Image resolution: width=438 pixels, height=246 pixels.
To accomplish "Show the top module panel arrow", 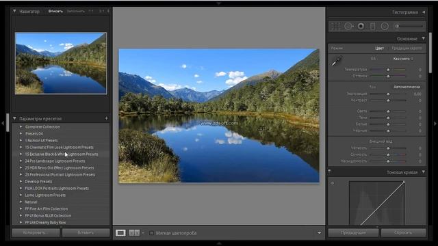I will 219,3.
